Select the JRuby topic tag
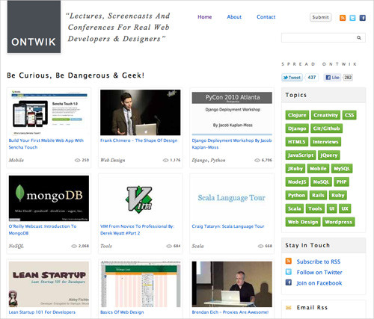Image resolution: width=374 pixels, height=319 pixels. click(x=295, y=169)
